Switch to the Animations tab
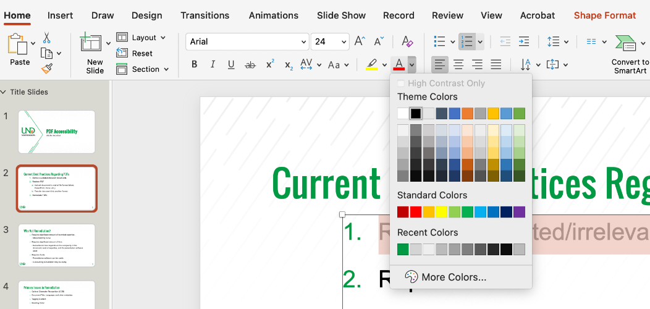The width and height of the screenshot is (650, 309). click(x=273, y=15)
